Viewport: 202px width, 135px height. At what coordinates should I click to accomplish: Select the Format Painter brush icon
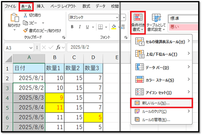[26, 30]
